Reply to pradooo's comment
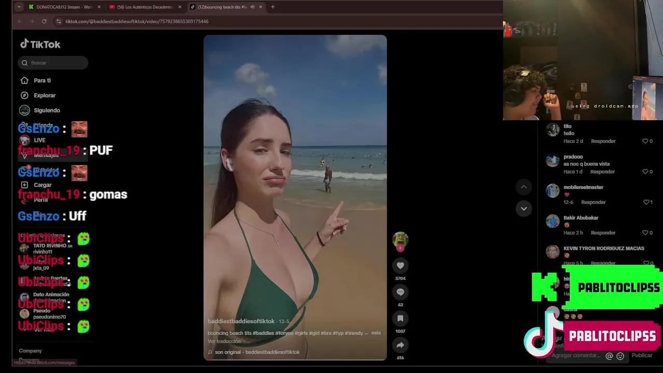The width and height of the screenshot is (663, 373). [602, 171]
